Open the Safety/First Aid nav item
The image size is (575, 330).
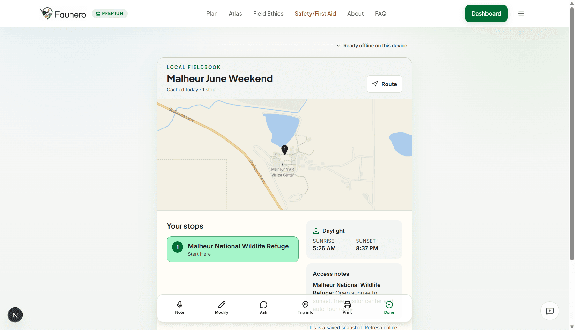tap(315, 13)
